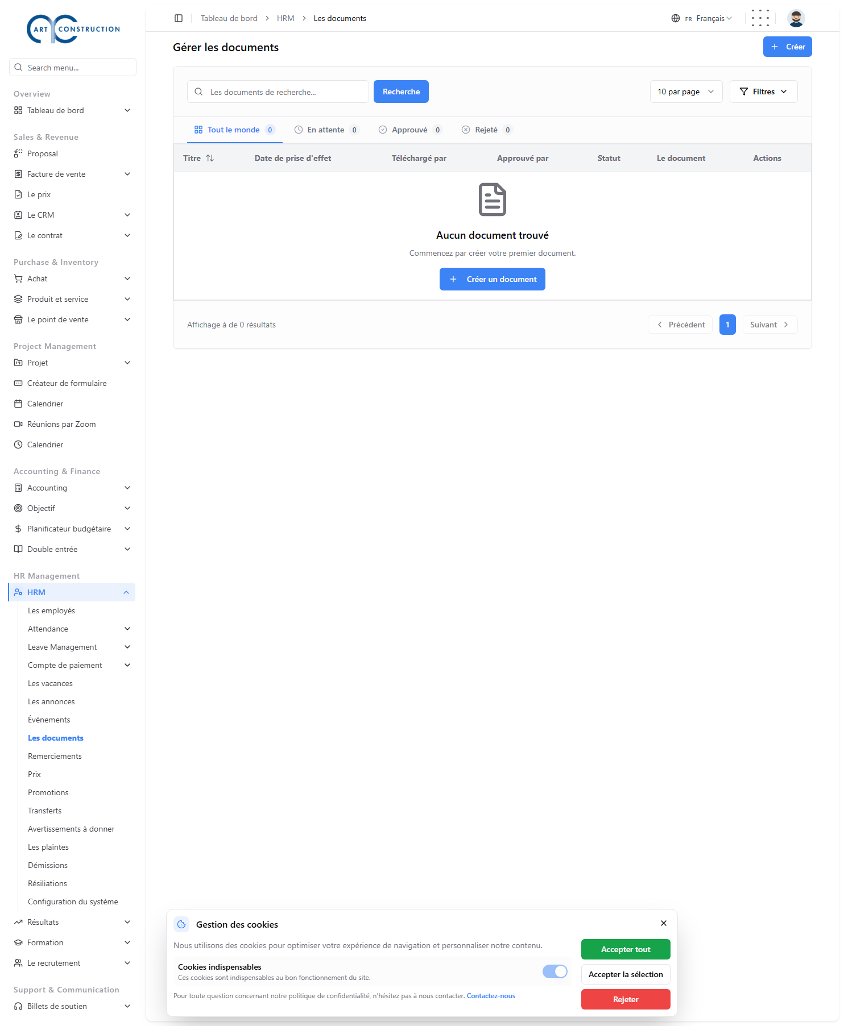Select the Tout le monde tab
Image resolution: width=844 pixels, height=1026 pixels.
click(x=235, y=130)
